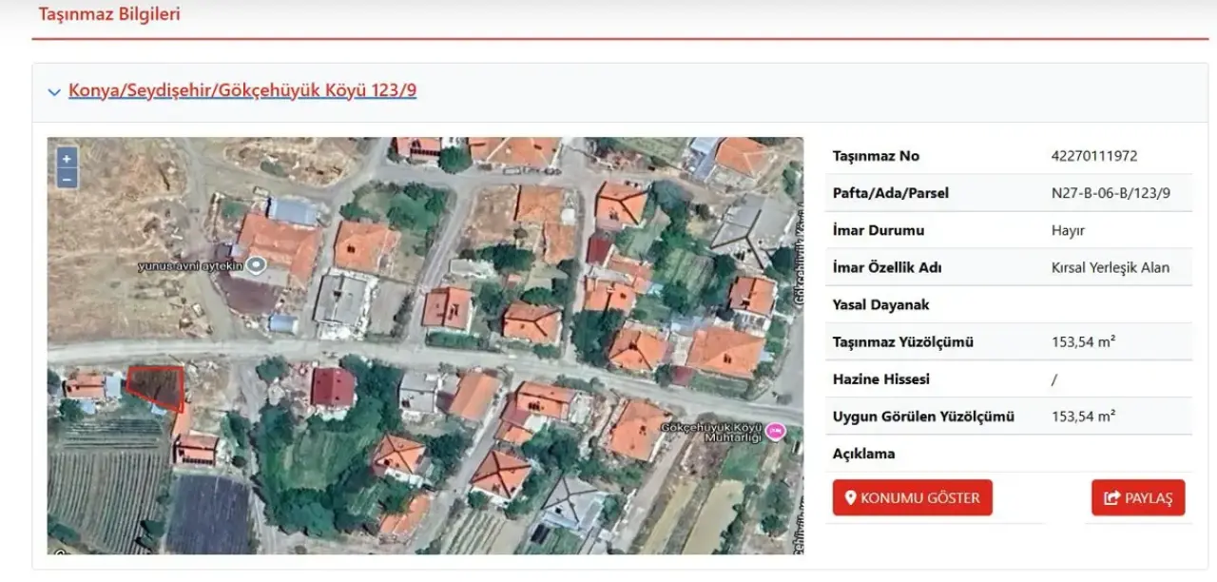Screen dimensions: 1217x582
Task: Click the Gökçehüyük Köyü Muhtarlığı pink marker
Action: [776, 432]
